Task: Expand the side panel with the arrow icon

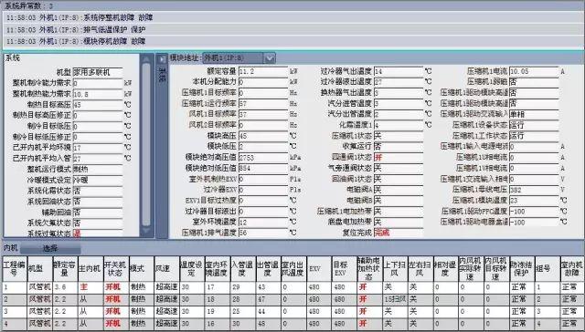Action: coord(162,59)
